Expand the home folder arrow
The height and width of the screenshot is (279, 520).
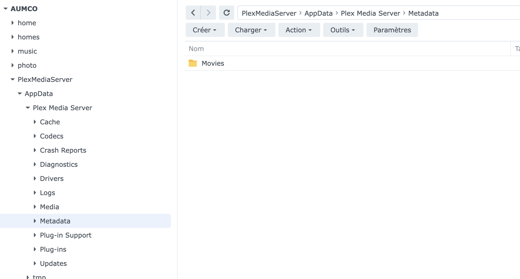[x=13, y=23]
